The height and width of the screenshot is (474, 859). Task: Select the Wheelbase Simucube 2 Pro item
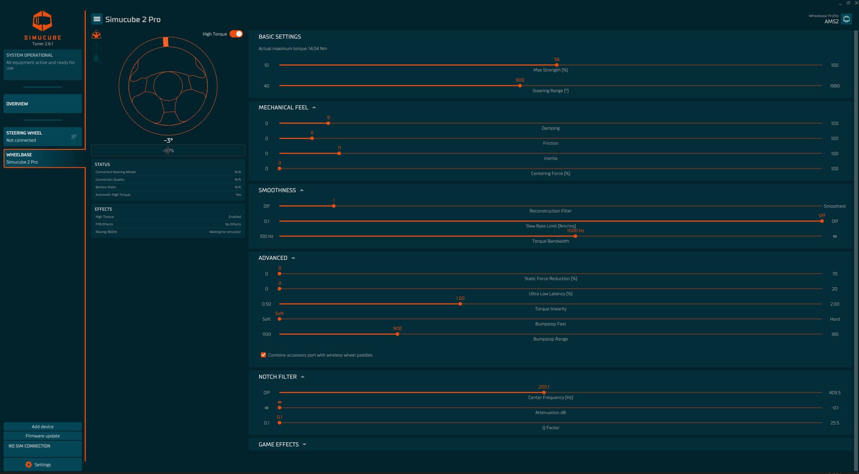pos(43,158)
